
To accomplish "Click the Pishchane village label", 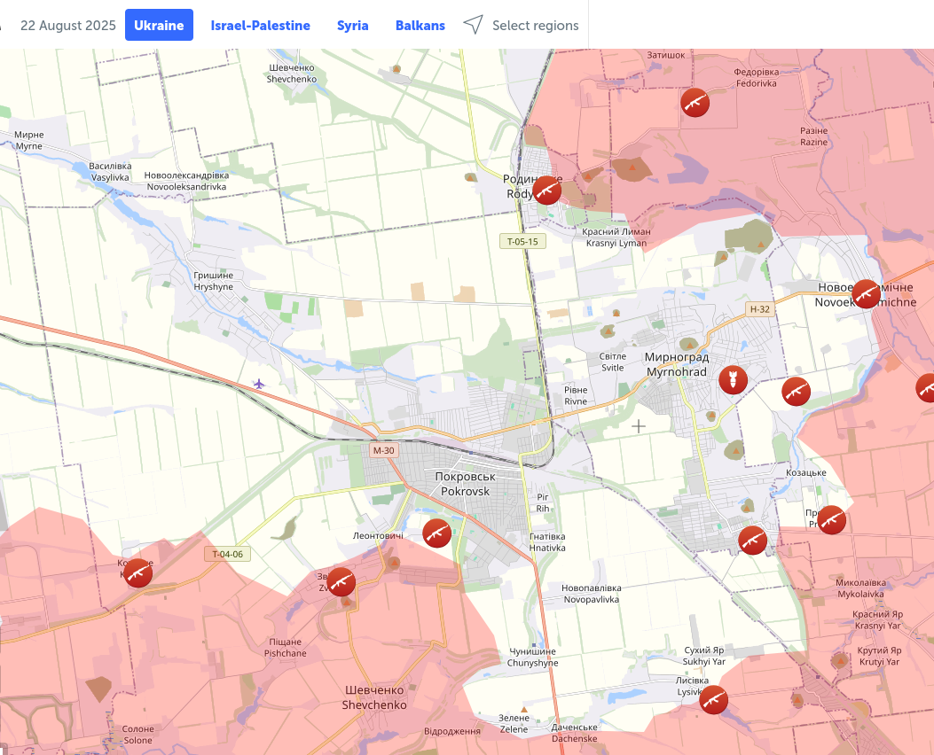I will (286, 647).
